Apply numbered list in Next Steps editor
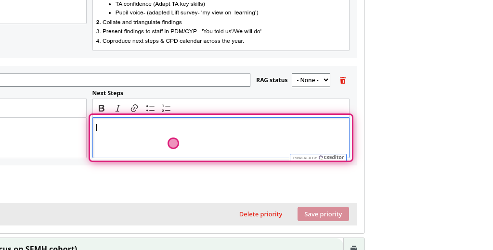The image size is (493, 250). click(x=166, y=108)
